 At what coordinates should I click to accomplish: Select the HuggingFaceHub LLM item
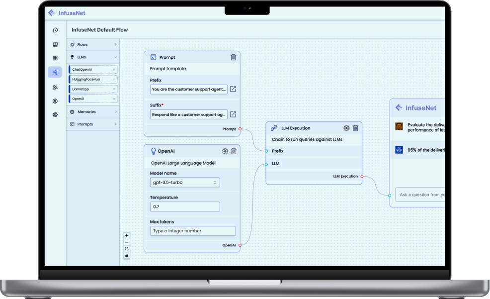(x=93, y=80)
